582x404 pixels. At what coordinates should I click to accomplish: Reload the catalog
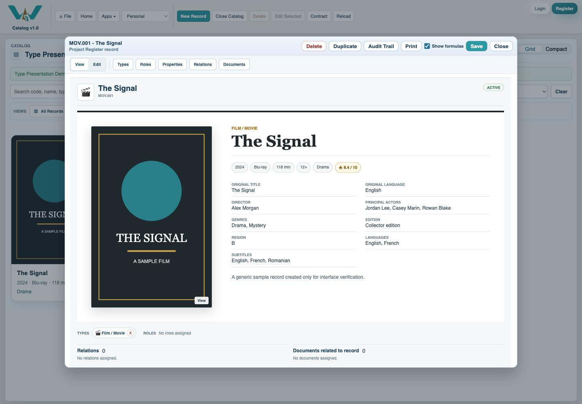[344, 16]
